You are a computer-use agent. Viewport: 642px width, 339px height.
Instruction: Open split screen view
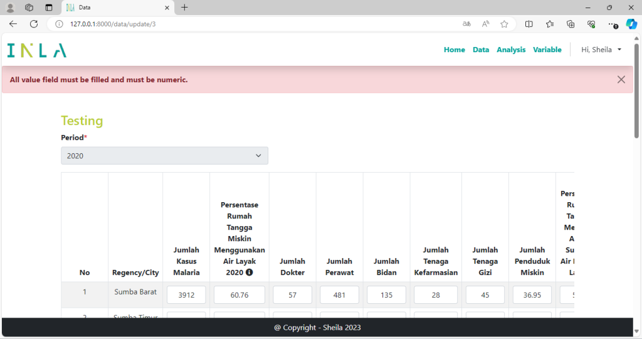pyautogui.click(x=529, y=24)
